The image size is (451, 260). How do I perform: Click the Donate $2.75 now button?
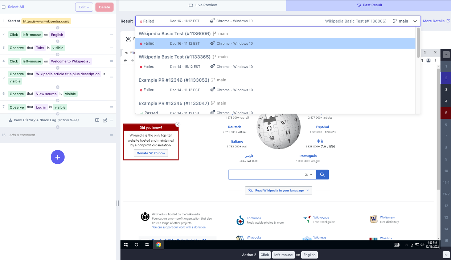151,153
